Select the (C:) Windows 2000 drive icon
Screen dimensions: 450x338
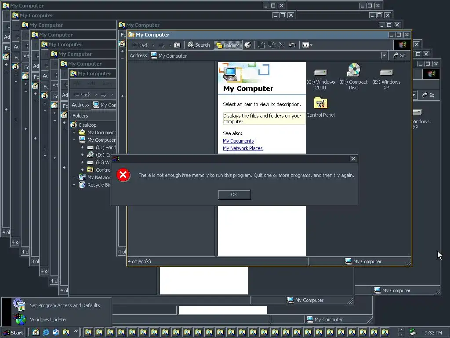pyautogui.click(x=320, y=79)
